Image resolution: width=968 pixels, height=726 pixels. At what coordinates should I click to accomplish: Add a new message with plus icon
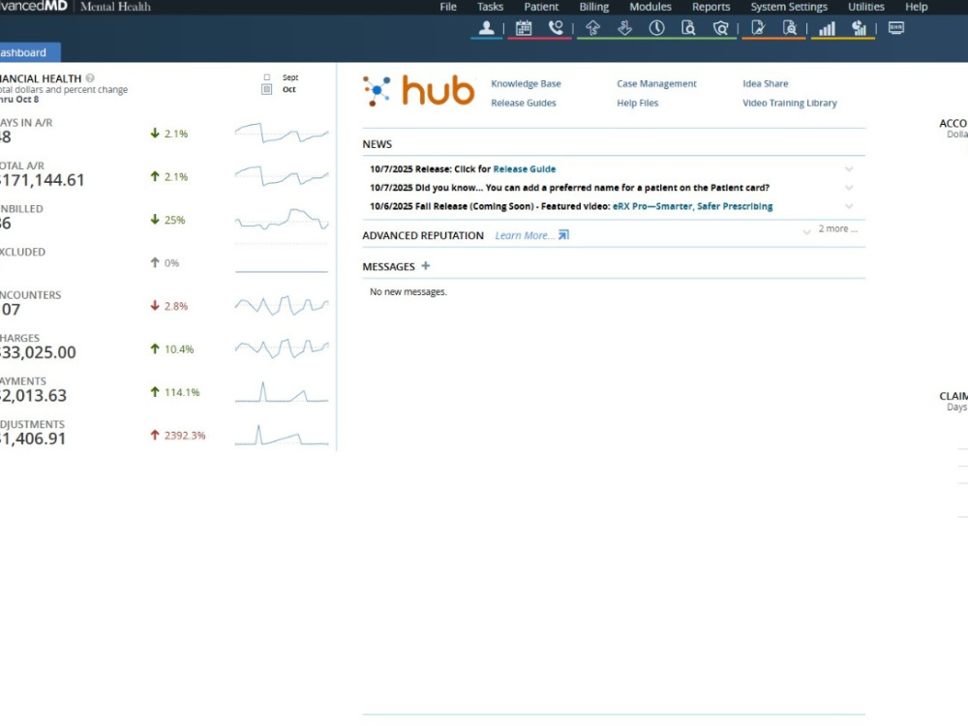(x=425, y=266)
